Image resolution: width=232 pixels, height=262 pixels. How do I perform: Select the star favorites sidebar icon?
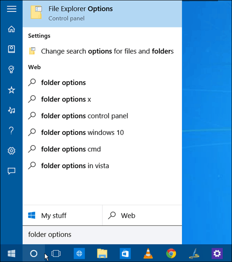[12, 90]
